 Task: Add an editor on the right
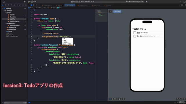(185, 5)
